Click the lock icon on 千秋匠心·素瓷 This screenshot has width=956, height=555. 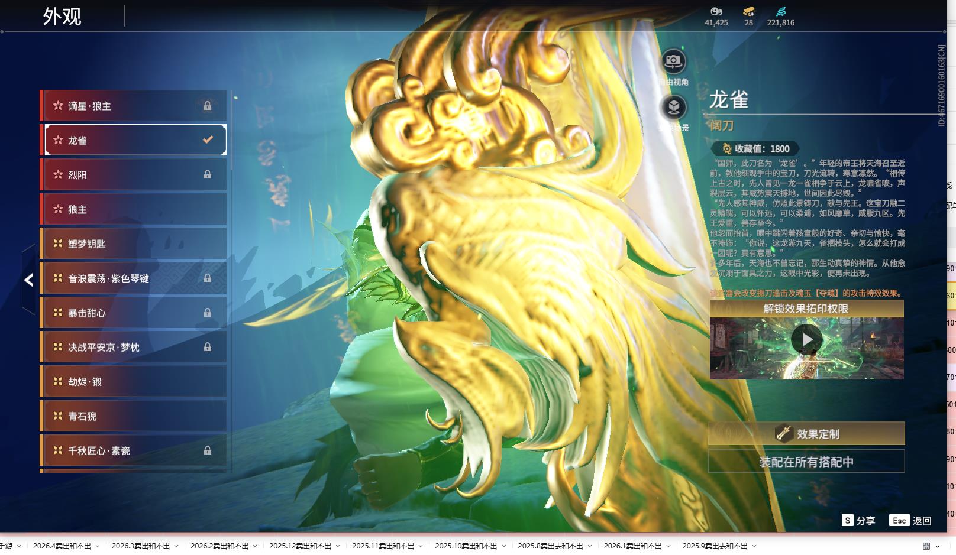click(x=208, y=450)
